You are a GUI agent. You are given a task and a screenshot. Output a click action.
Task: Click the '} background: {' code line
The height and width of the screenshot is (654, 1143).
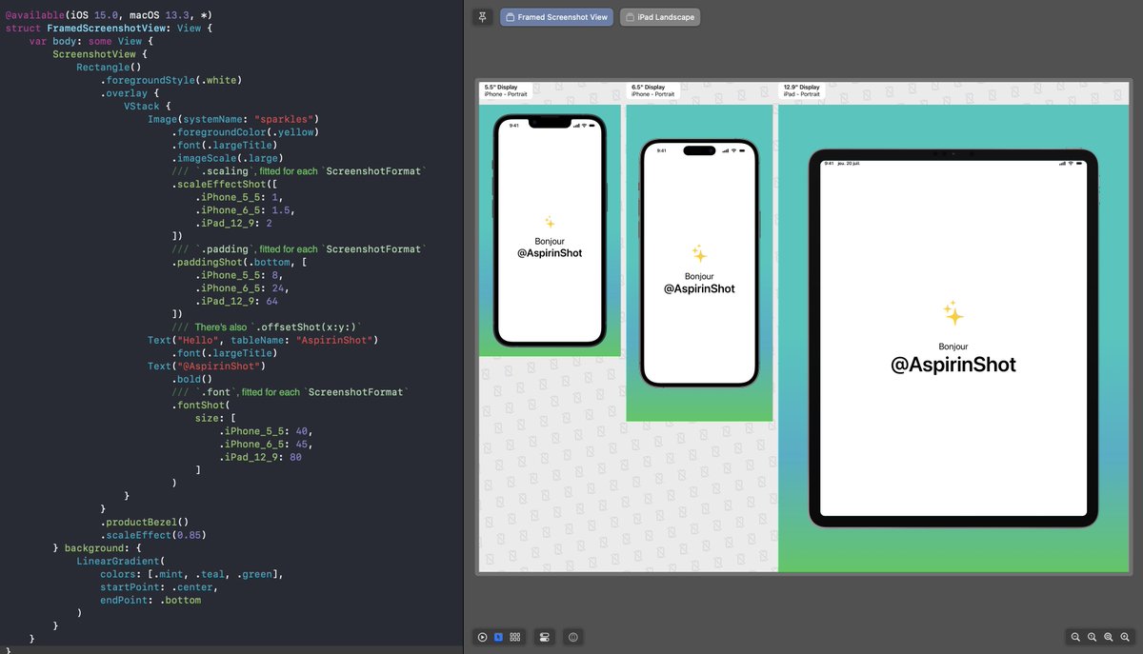click(97, 548)
